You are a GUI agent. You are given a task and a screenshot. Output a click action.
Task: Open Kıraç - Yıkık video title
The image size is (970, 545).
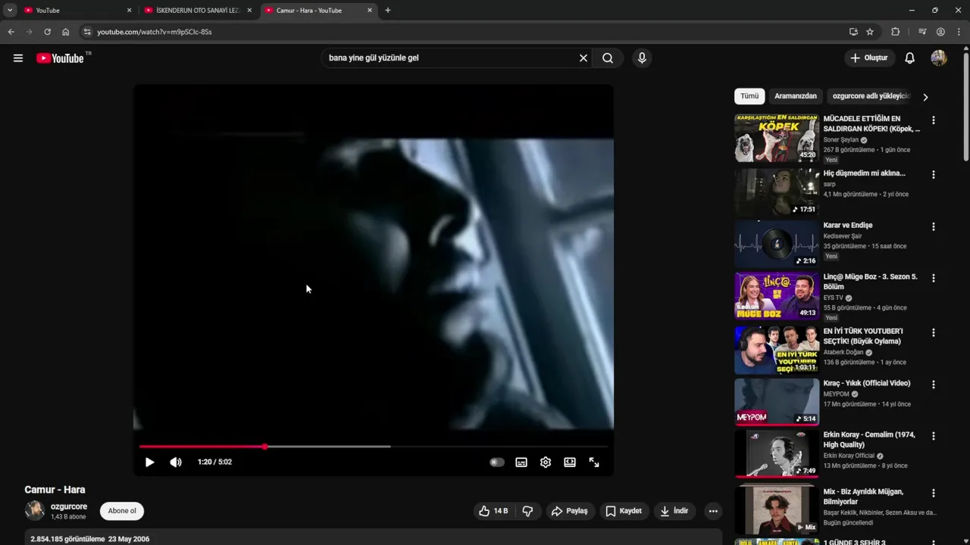[x=867, y=383]
